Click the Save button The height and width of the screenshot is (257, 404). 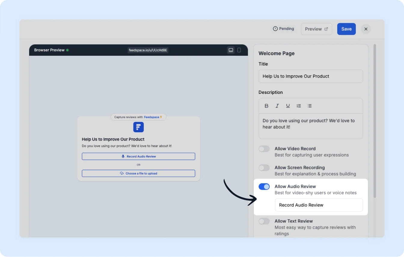click(x=346, y=29)
